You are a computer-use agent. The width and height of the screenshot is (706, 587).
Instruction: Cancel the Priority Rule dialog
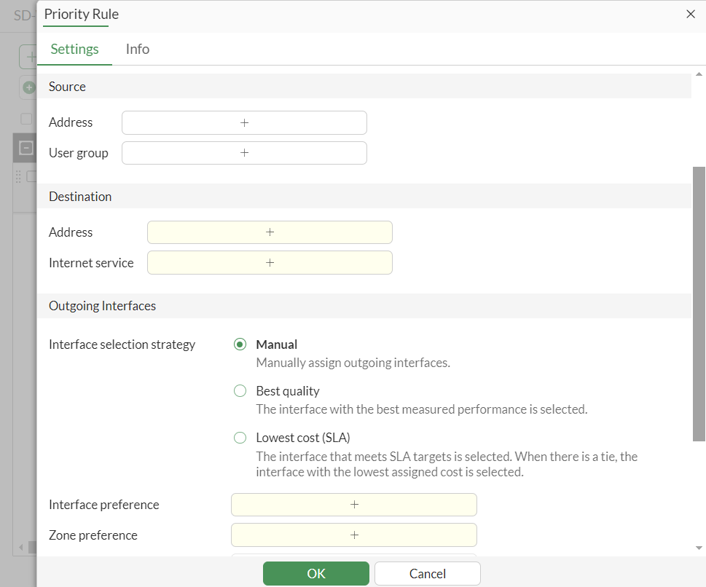click(428, 574)
